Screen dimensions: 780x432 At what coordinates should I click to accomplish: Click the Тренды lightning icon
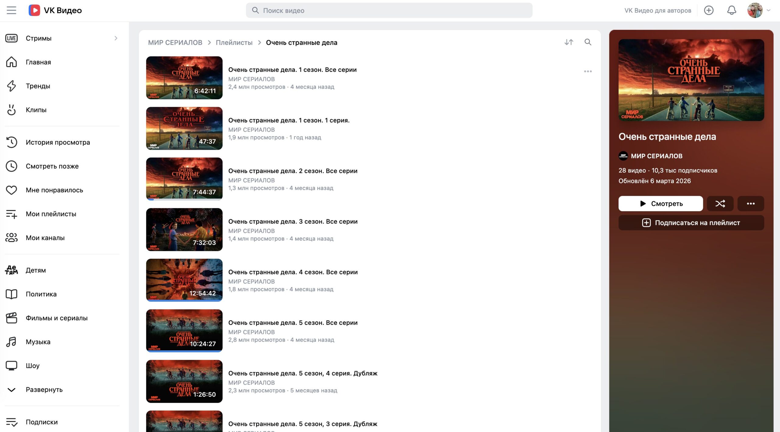tap(11, 86)
